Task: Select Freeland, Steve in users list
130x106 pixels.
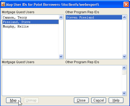Action: (31, 22)
